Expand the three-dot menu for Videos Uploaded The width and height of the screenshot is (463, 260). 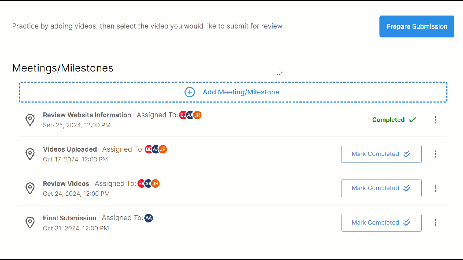click(x=436, y=154)
